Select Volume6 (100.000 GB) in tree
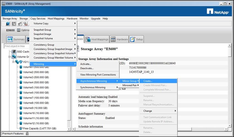234x137 pixels. point(36,93)
